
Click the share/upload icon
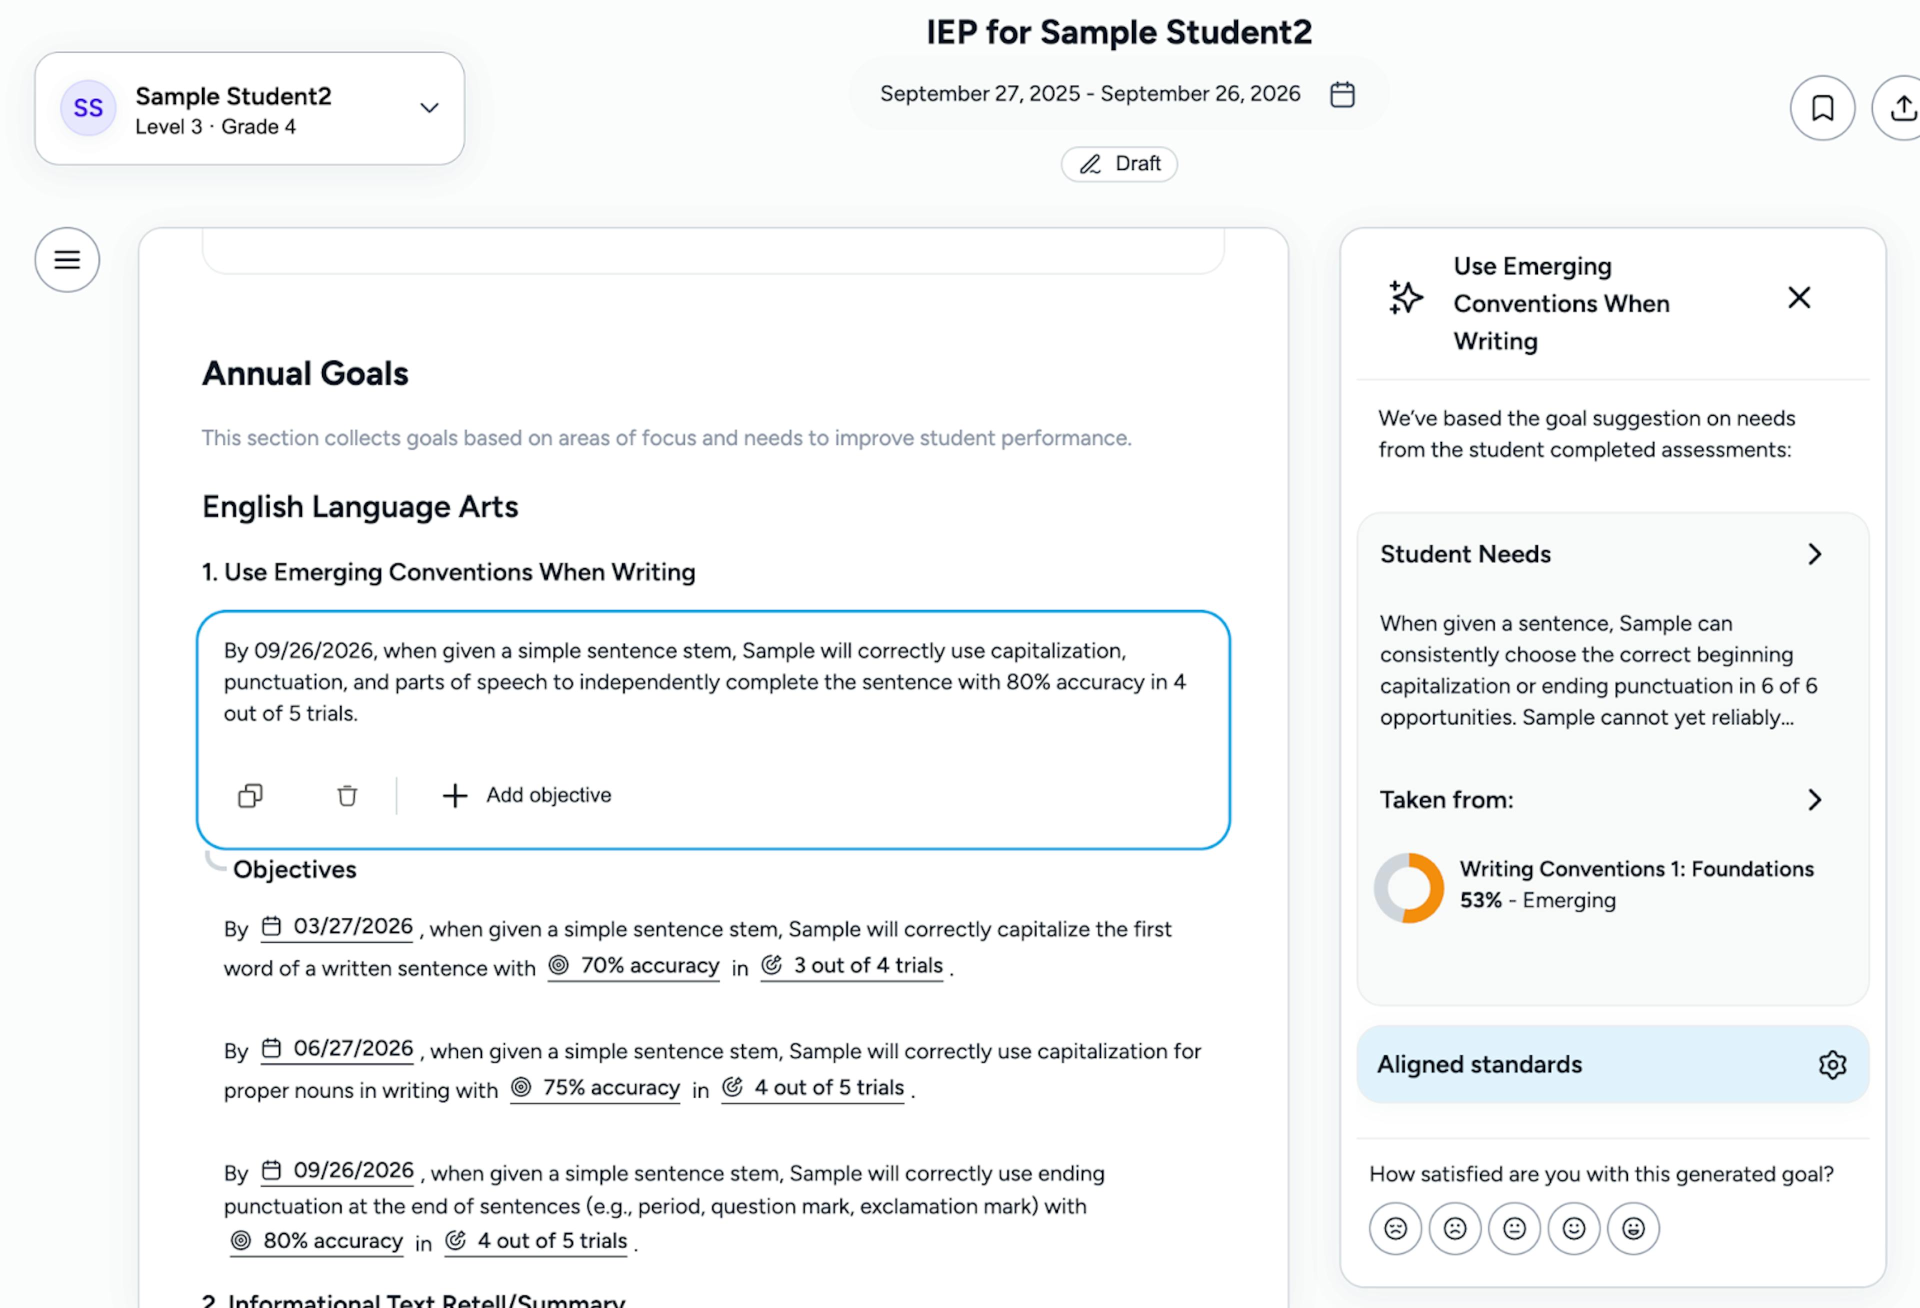point(1902,108)
